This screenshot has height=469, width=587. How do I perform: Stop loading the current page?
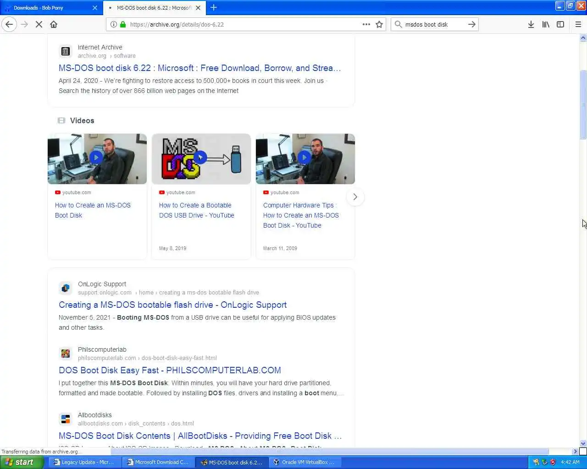(x=39, y=24)
